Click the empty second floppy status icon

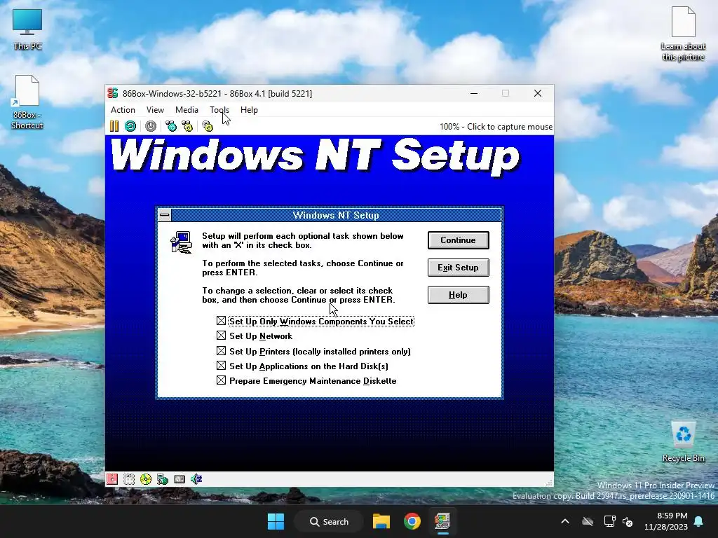(x=129, y=479)
